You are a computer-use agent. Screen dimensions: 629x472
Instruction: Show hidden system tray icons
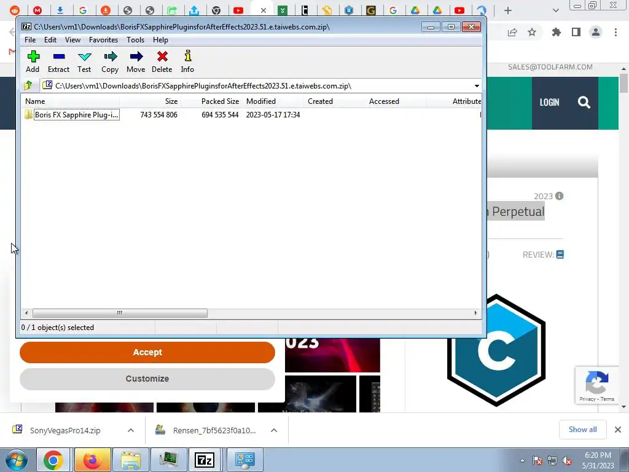[522, 460]
